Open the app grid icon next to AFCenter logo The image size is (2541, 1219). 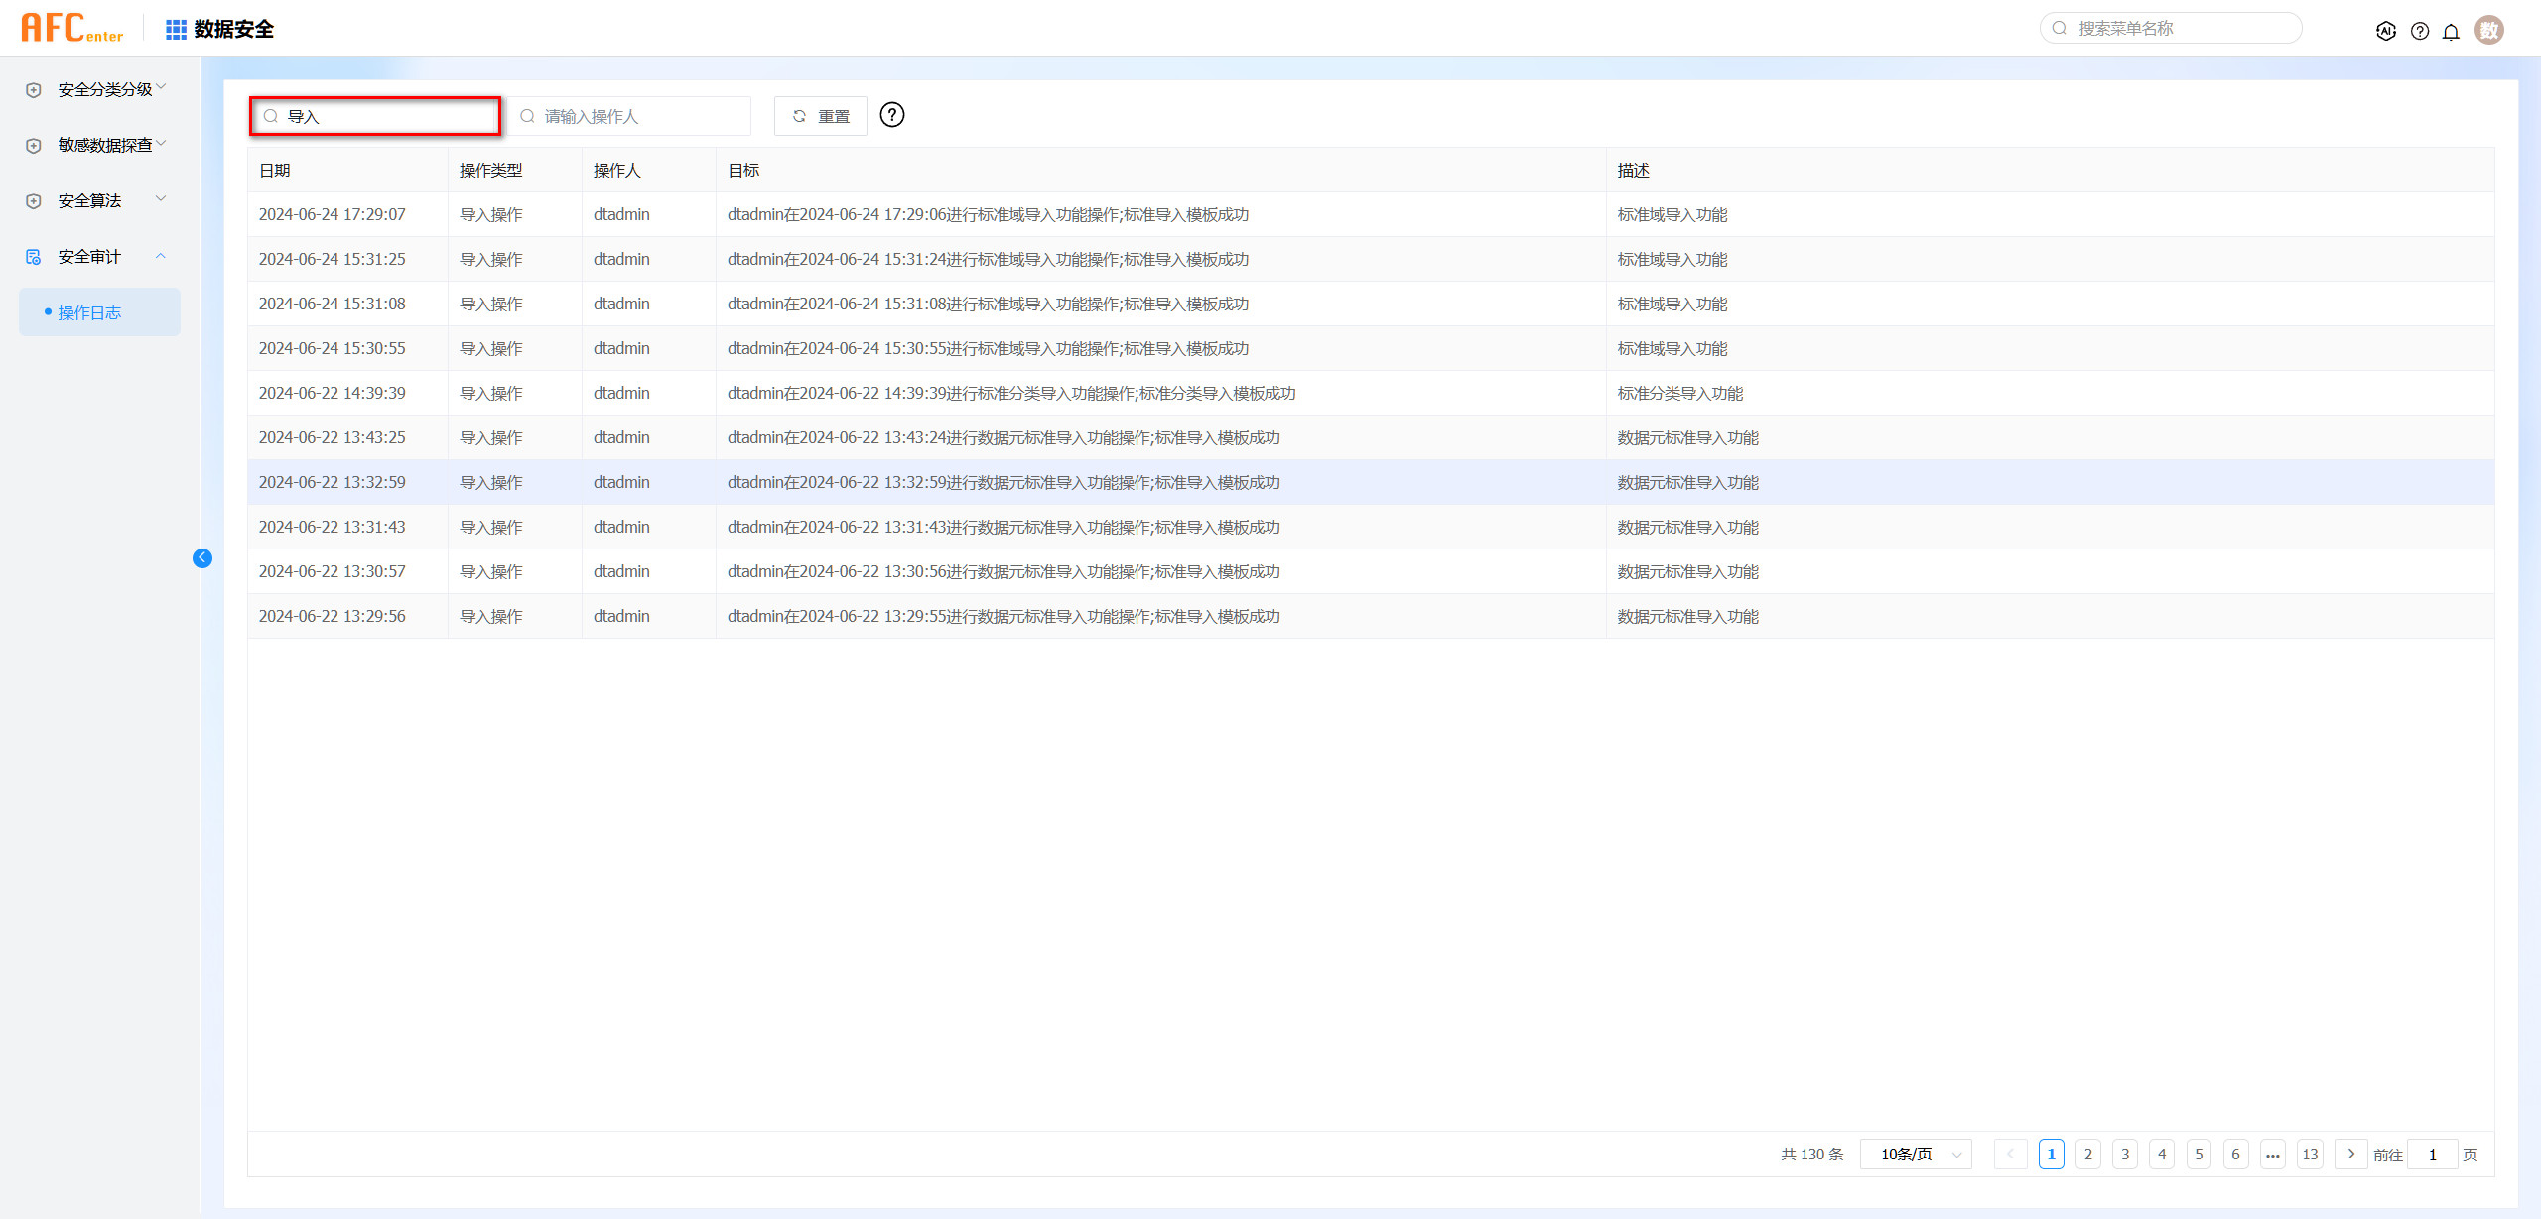pos(175,28)
